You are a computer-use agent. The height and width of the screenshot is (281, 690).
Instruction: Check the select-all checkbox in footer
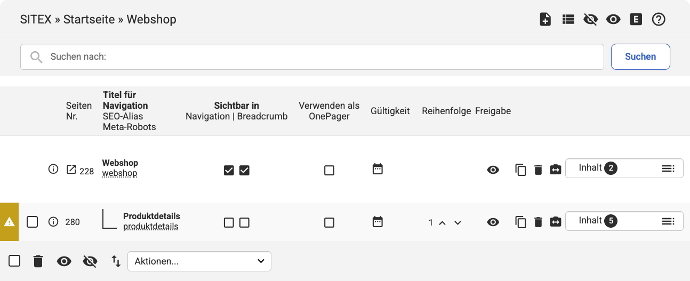(14, 261)
